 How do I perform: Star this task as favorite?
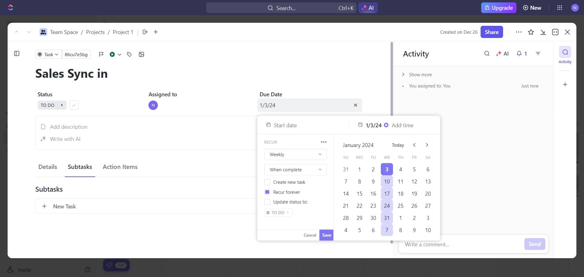tap(531, 32)
